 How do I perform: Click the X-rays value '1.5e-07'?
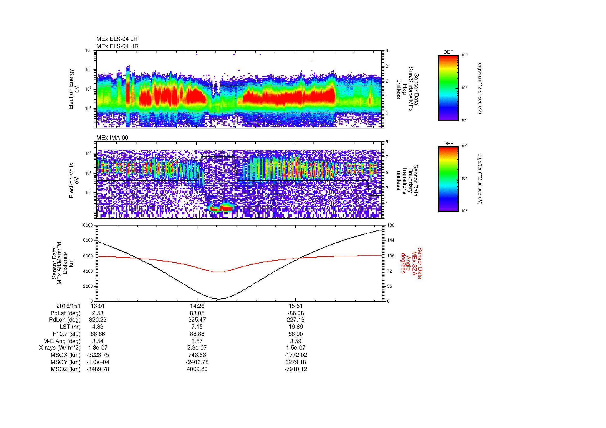pyautogui.click(x=296, y=348)
